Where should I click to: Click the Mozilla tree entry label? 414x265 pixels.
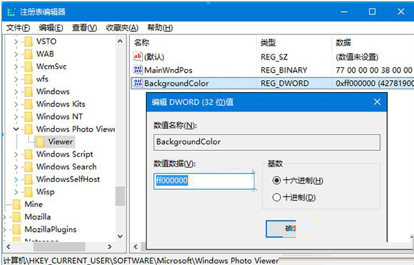[37, 217]
